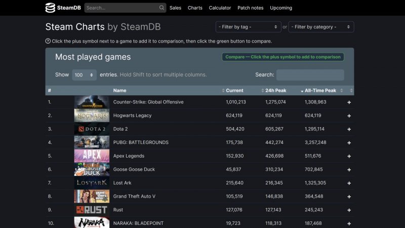Image resolution: width=405 pixels, height=228 pixels.
Task: Open Lost Ark name link
Action: tap(122, 183)
